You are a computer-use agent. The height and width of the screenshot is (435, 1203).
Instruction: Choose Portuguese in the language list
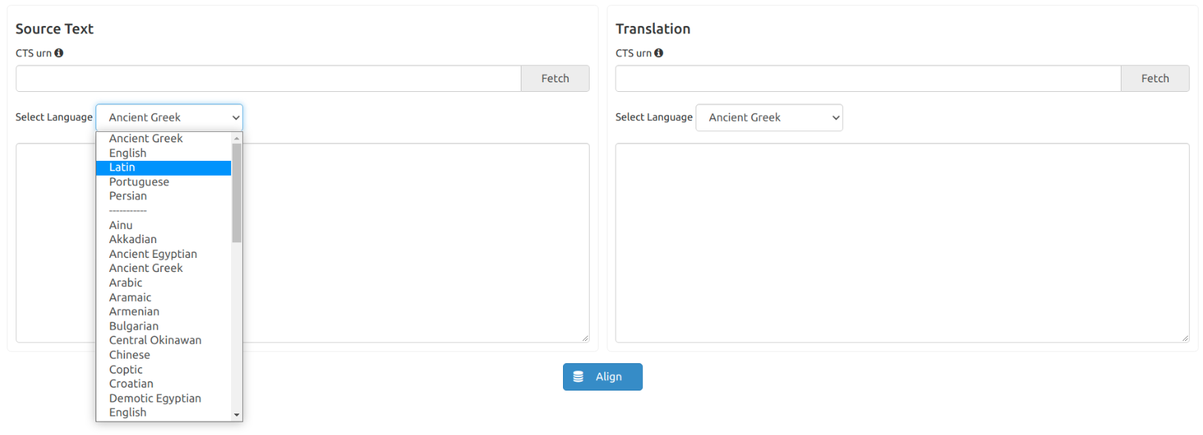click(x=139, y=182)
